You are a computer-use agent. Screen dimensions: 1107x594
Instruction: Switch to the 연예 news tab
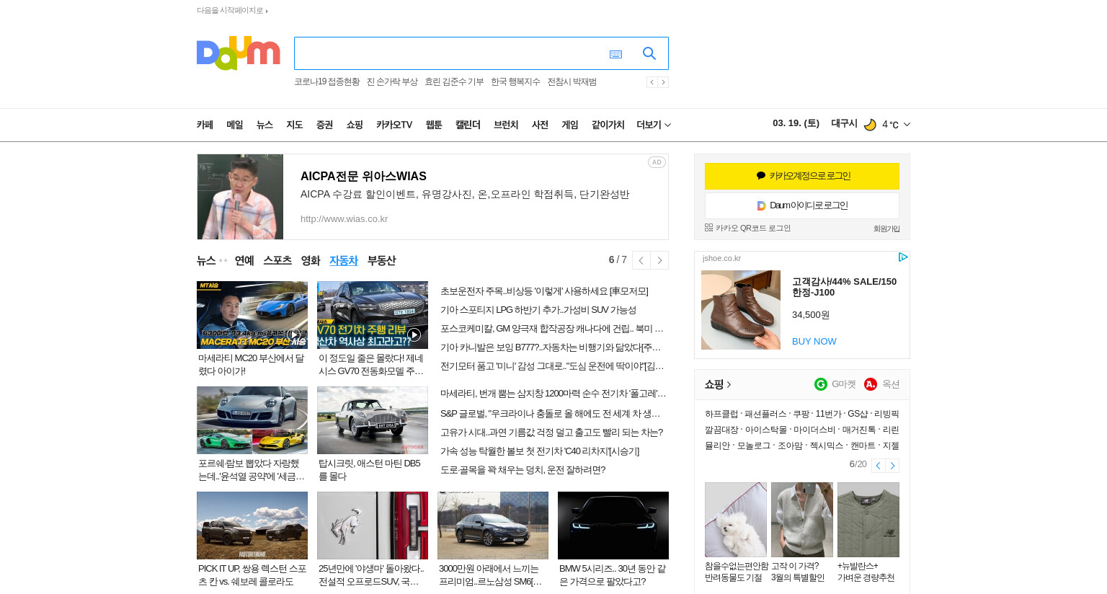click(244, 260)
